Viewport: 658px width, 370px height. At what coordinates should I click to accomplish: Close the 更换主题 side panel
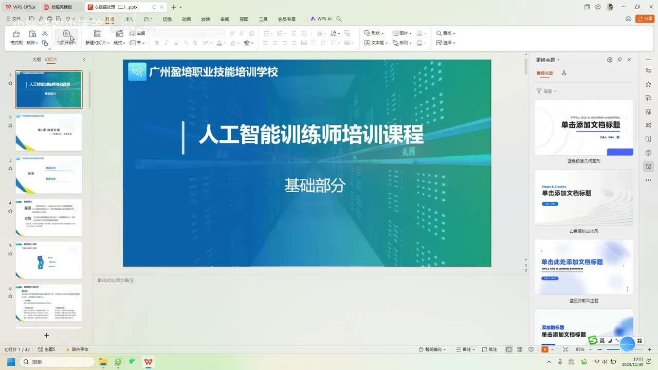[x=629, y=60]
